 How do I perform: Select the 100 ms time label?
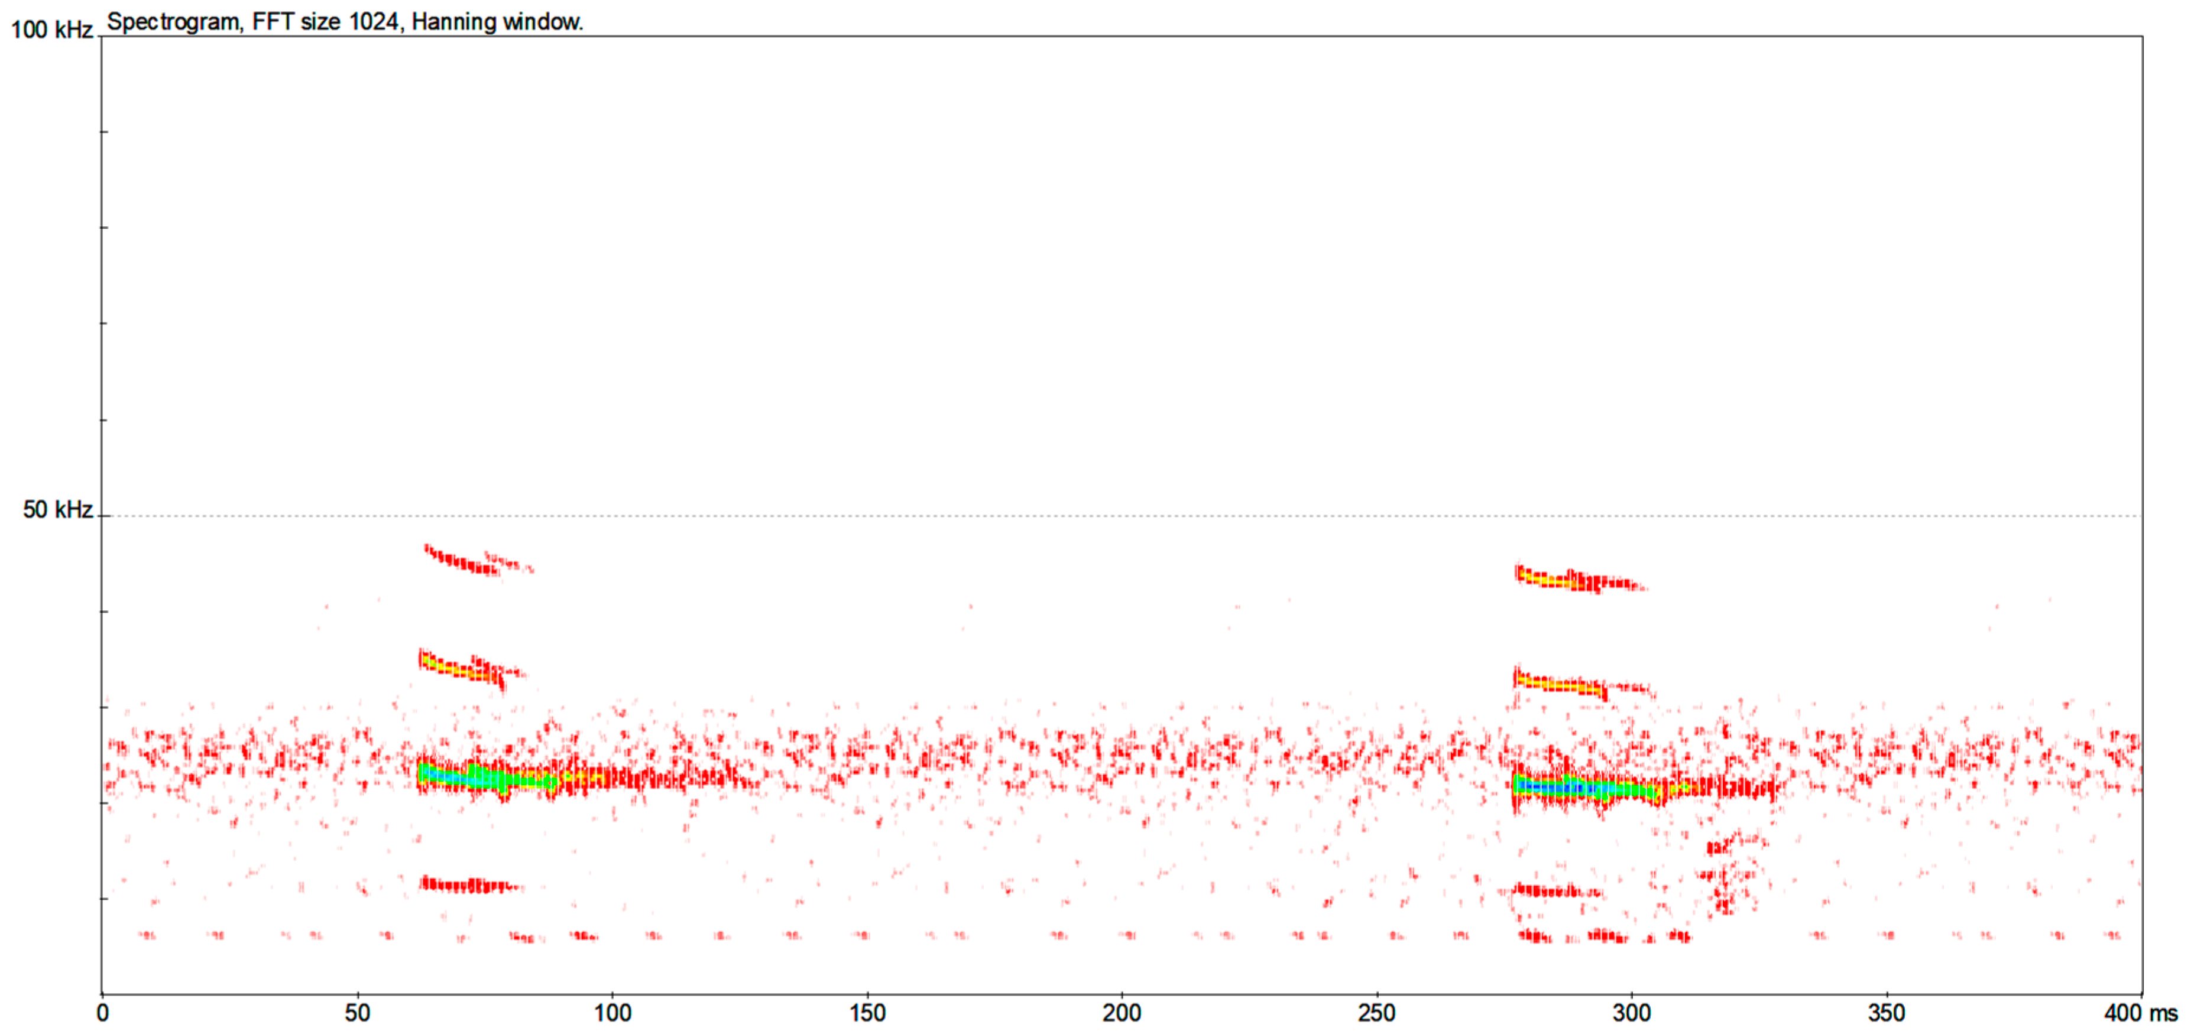(x=612, y=1013)
